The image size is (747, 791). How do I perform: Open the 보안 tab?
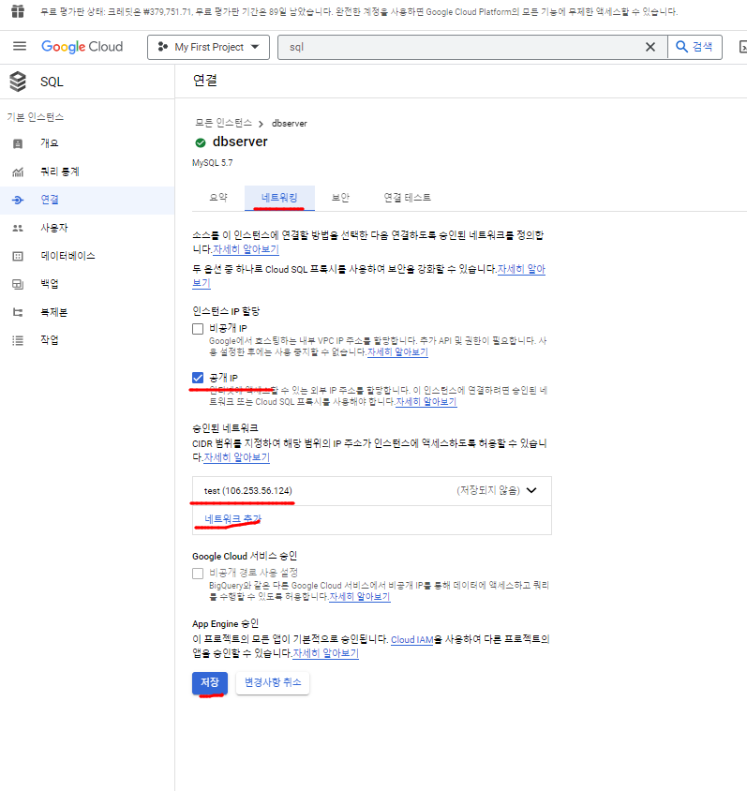340,198
